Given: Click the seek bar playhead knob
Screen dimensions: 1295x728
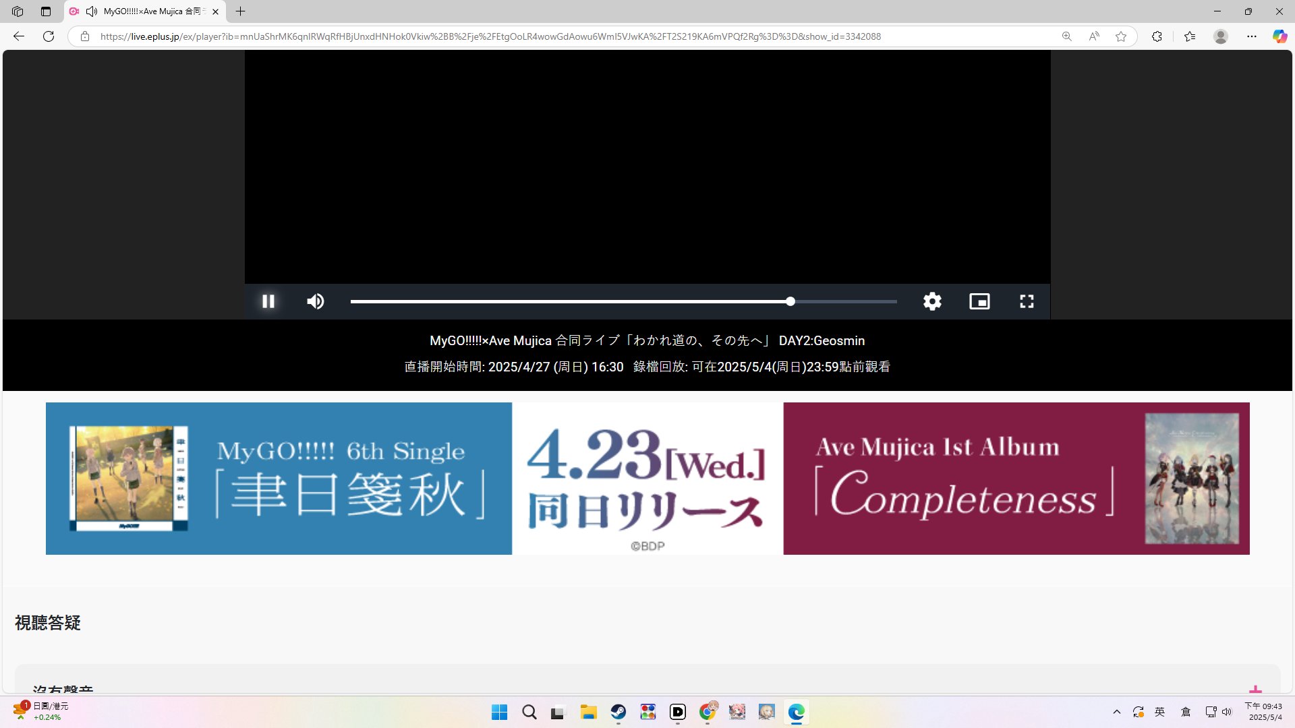Looking at the screenshot, I should click(790, 301).
